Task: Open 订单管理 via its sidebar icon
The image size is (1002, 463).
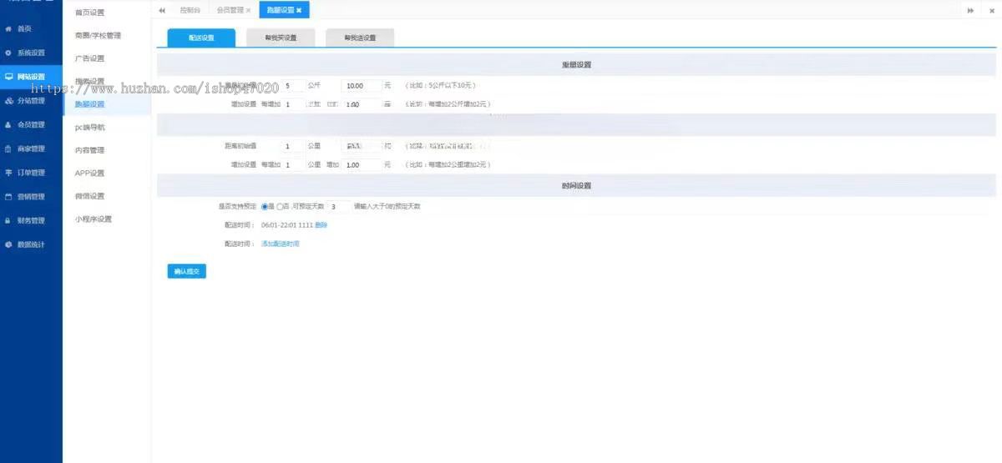Action: (x=8, y=173)
